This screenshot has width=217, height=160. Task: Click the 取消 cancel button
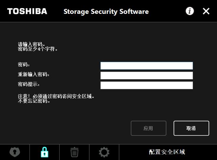pos(191,128)
